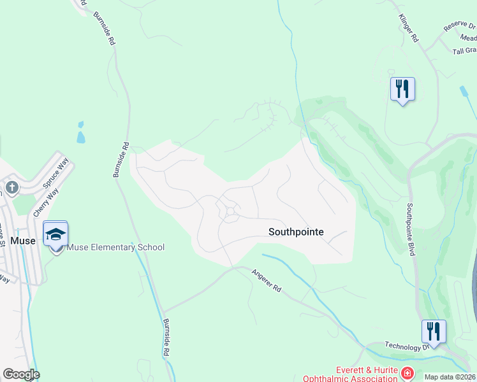Click the Reserve Dr road label
The height and width of the screenshot is (382, 477).
tap(460, 26)
